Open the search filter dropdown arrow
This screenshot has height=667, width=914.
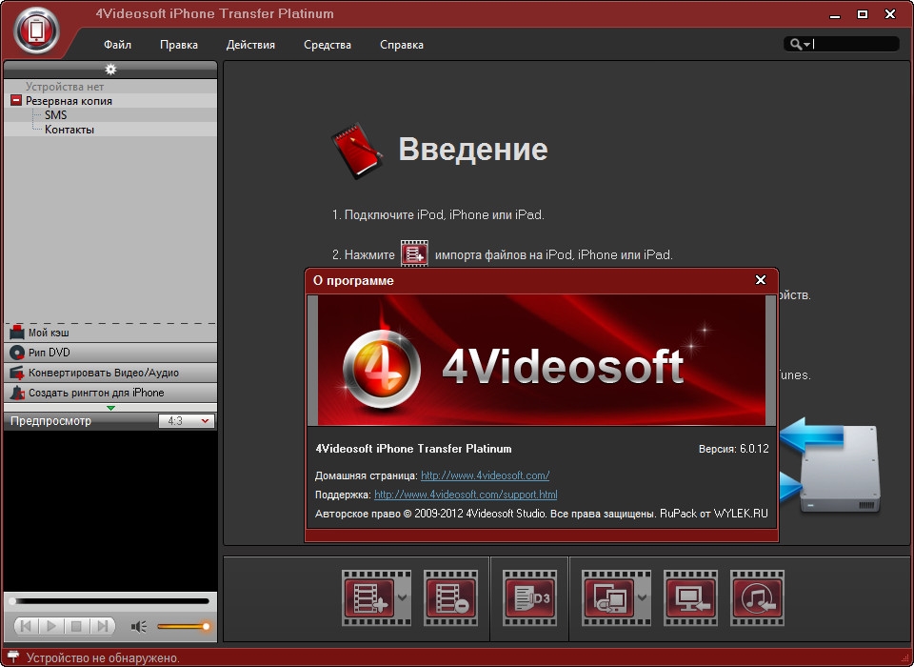click(x=806, y=45)
